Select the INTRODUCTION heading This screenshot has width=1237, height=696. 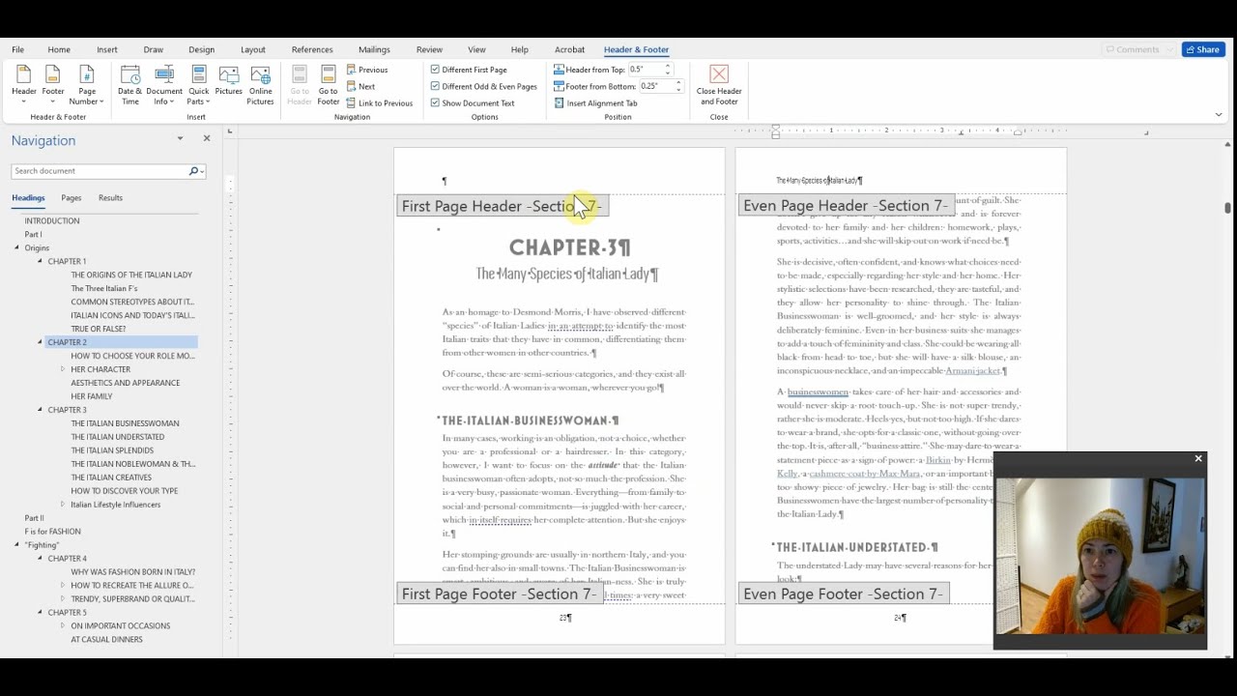[x=52, y=220]
